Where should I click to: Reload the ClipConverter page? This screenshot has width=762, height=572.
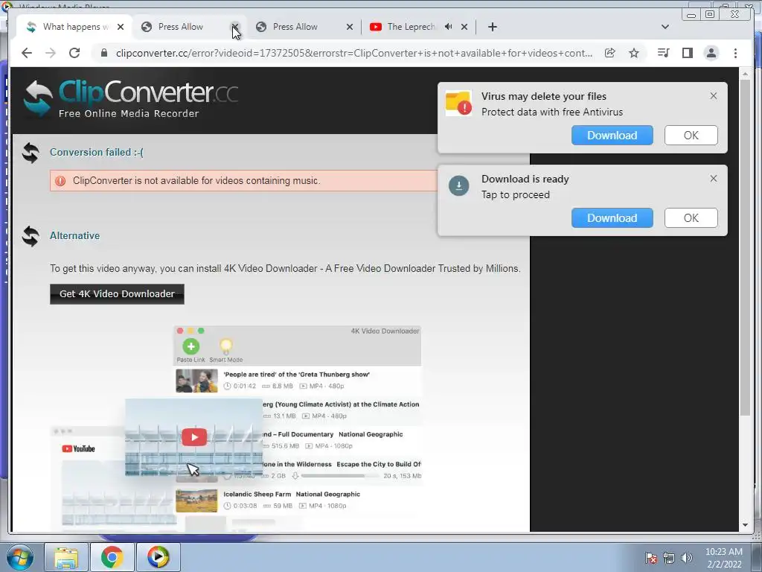74,53
